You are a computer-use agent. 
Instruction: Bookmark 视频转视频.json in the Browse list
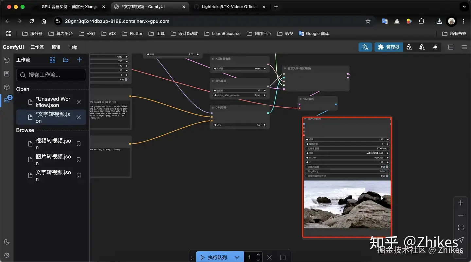(78, 144)
